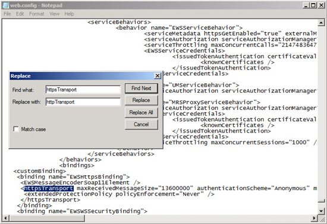Viewport: 327px width, 224px height.
Task: Click the EWSWSSecurityBinding line
Action: tap(82, 212)
